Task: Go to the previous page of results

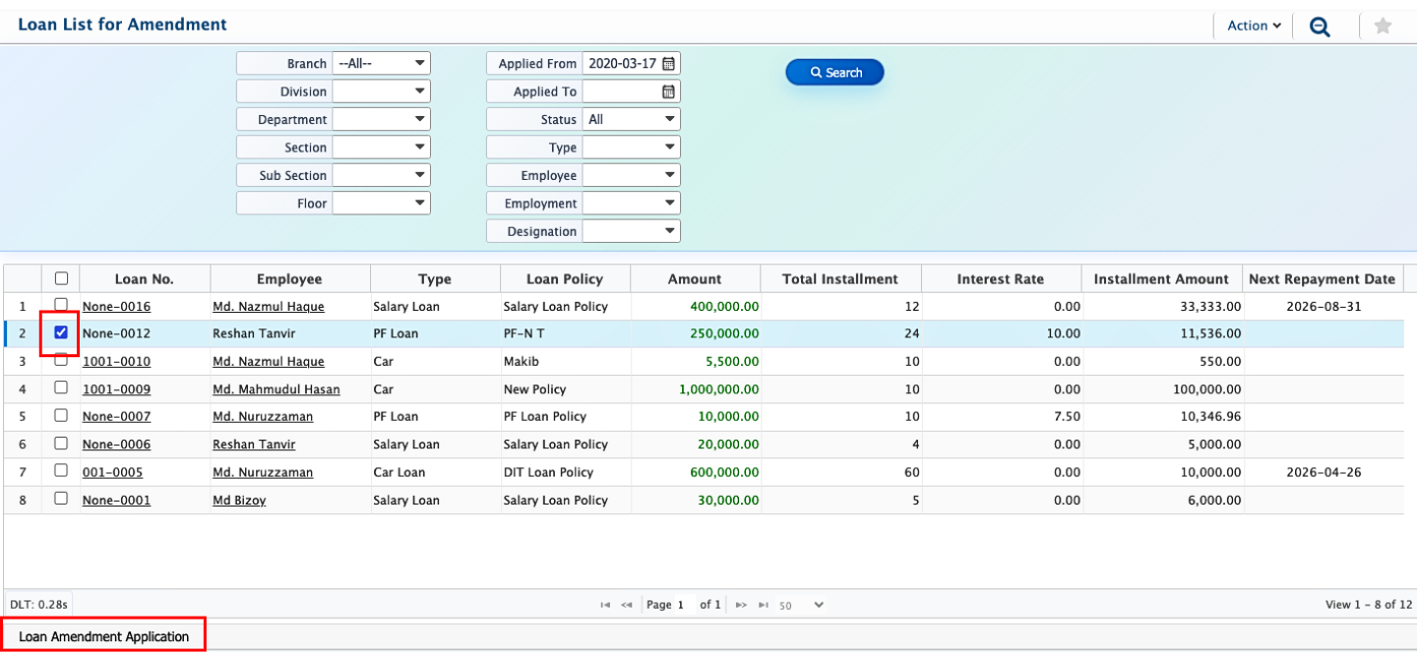Action: (627, 605)
